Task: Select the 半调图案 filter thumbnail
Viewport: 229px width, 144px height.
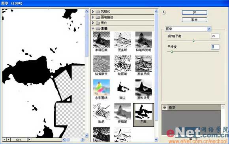Action: [x=101, y=40]
